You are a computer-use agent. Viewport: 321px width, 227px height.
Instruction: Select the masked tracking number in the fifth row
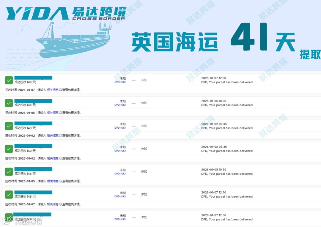pos(33,169)
